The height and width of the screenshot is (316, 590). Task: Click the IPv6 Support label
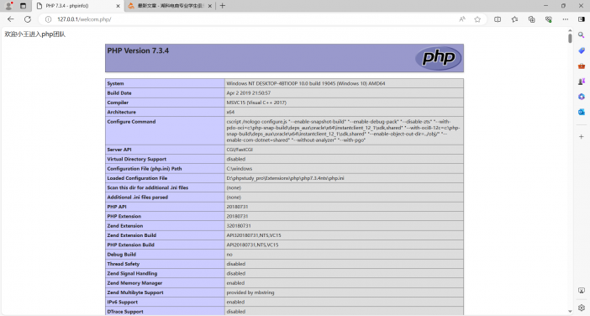click(x=123, y=302)
